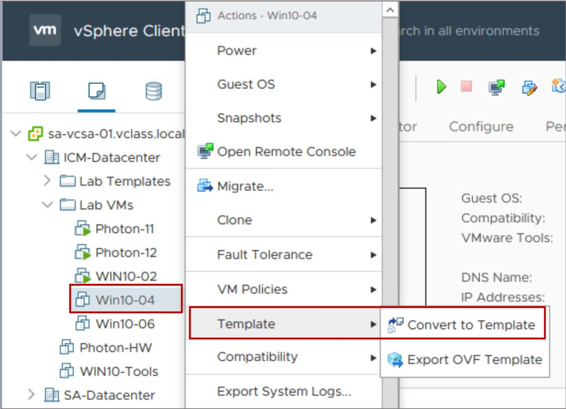566x409 pixels.
Task: Click the Actions menu header VM icon
Action: pyautogui.click(x=203, y=16)
